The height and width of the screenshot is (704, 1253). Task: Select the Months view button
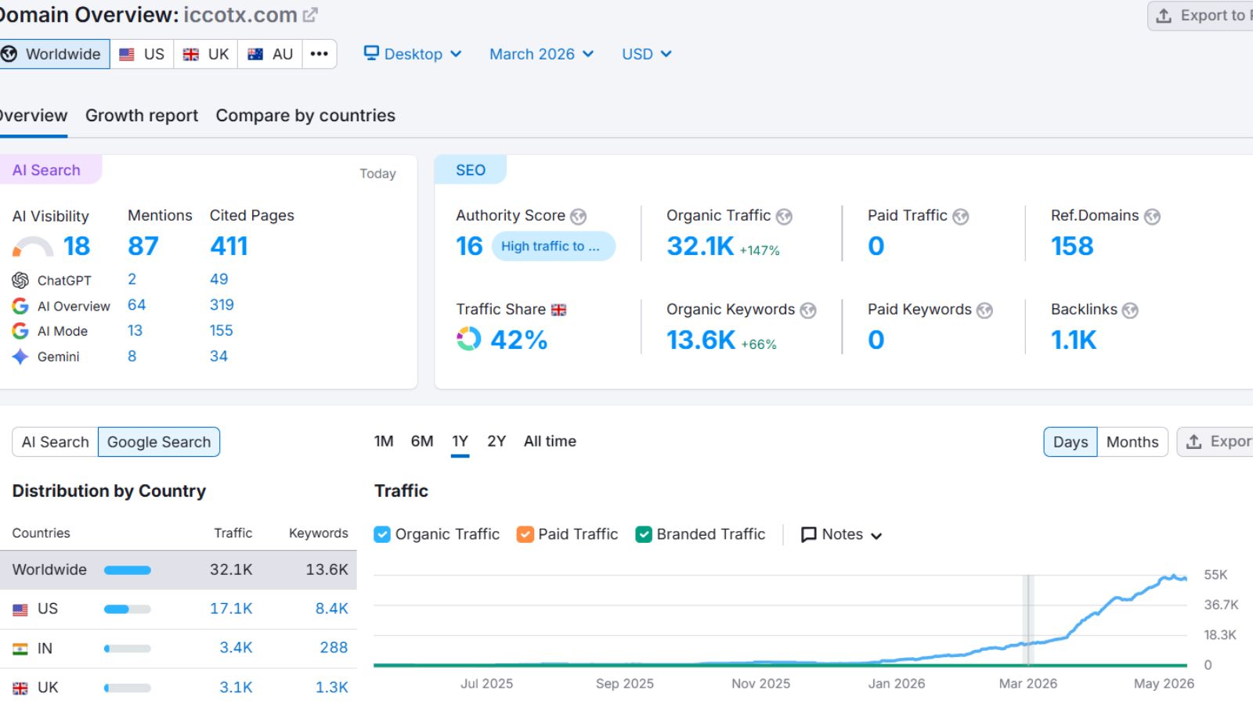coord(1132,442)
